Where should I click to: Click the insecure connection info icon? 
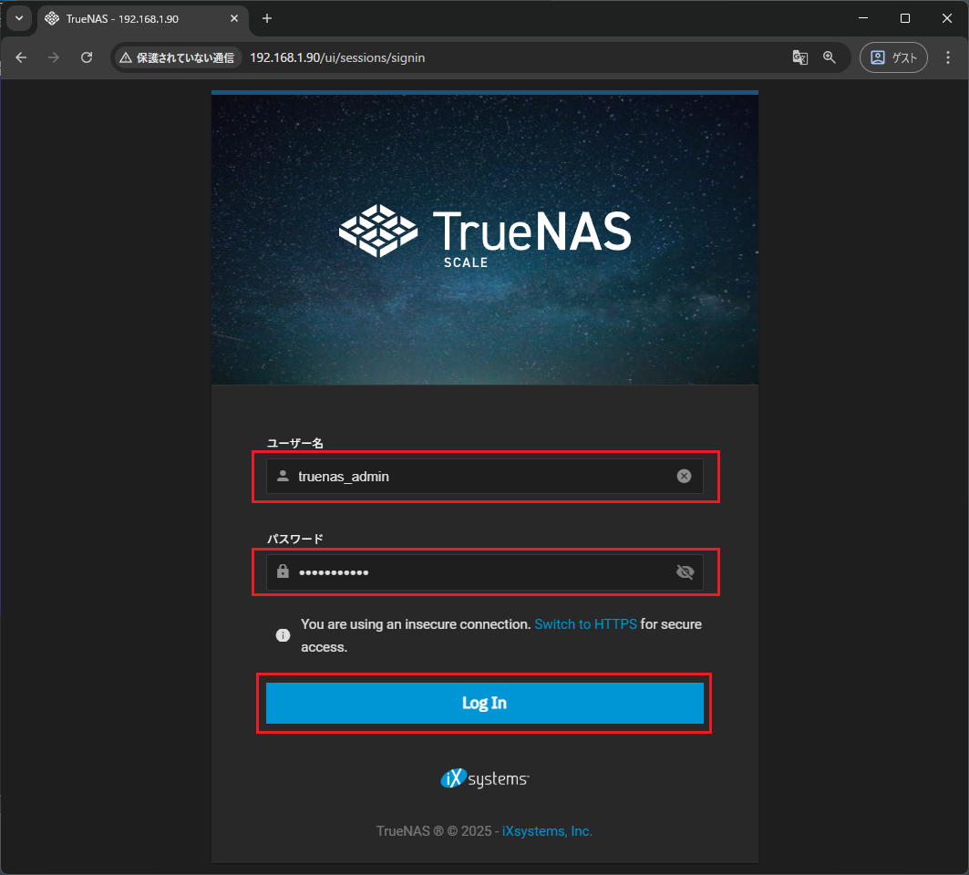(283, 635)
